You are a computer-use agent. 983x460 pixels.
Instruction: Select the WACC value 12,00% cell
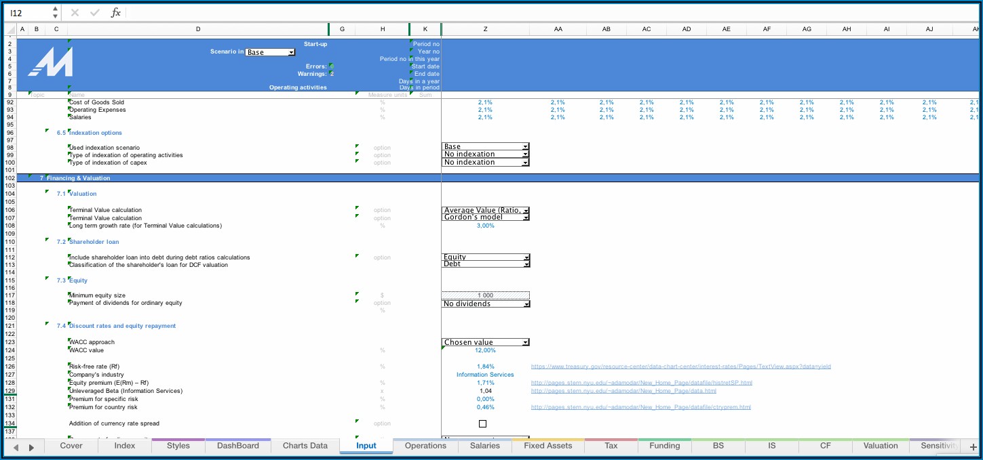point(485,350)
